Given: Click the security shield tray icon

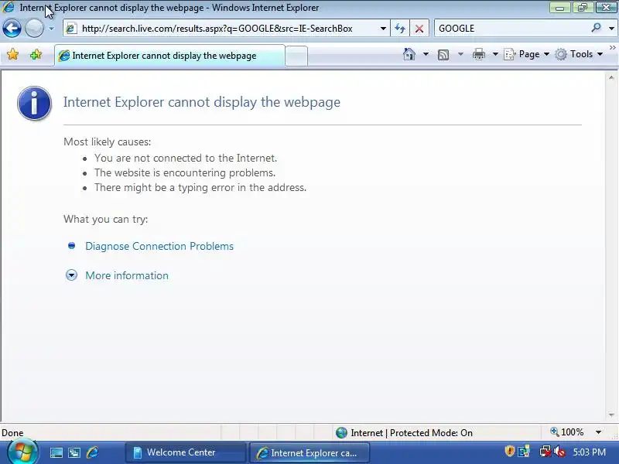Looking at the screenshot, I should point(510,451).
